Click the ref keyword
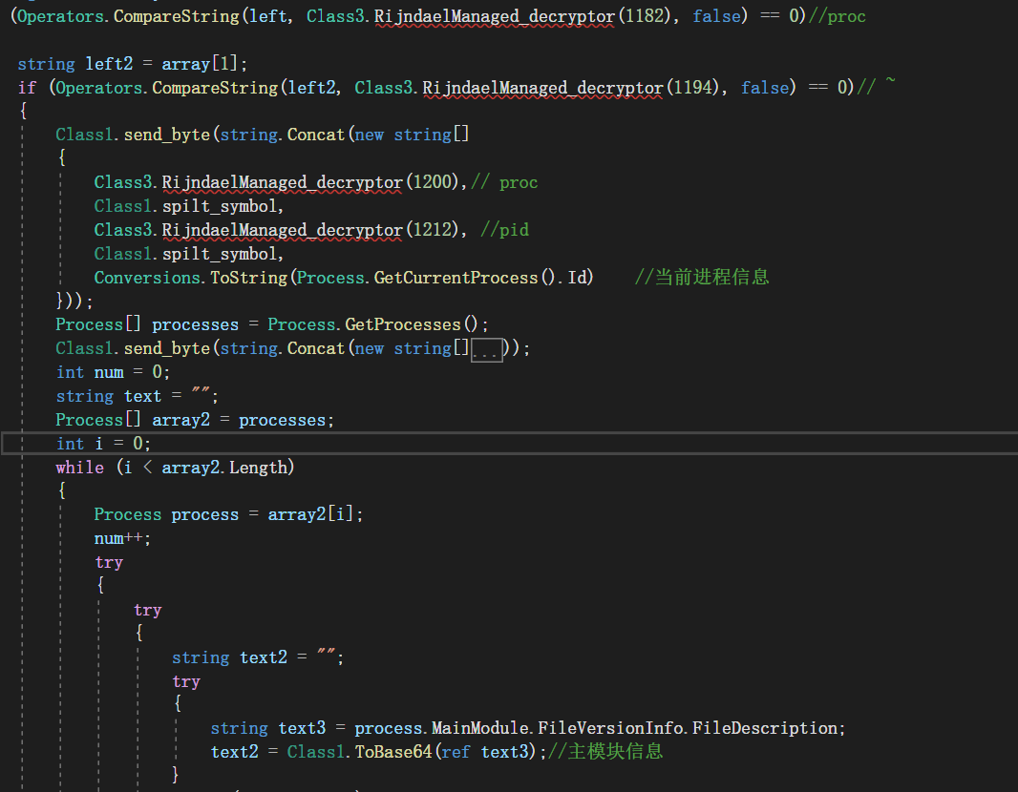 point(456,751)
